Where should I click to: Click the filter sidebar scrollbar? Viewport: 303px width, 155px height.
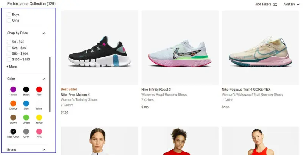tap(50, 84)
